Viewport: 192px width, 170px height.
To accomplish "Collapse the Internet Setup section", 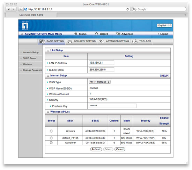I will (48, 76).
